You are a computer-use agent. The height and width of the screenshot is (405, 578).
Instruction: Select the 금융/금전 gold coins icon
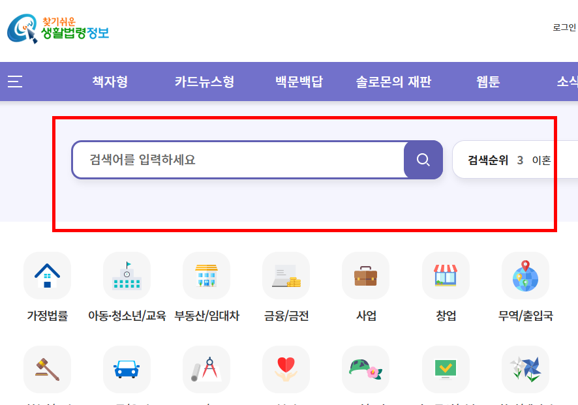coord(286,275)
